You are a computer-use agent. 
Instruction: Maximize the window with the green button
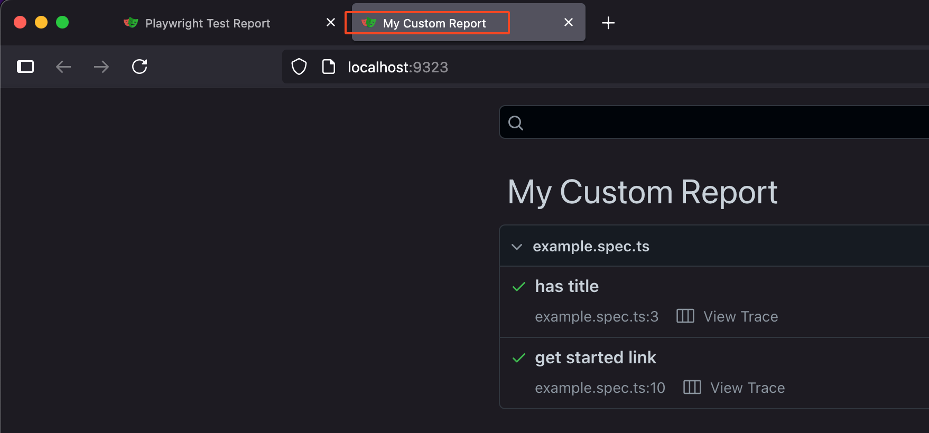click(x=62, y=22)
